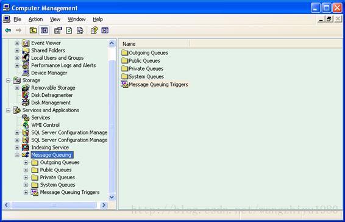Collapse the Message Queuing node

tap(16, 155)
